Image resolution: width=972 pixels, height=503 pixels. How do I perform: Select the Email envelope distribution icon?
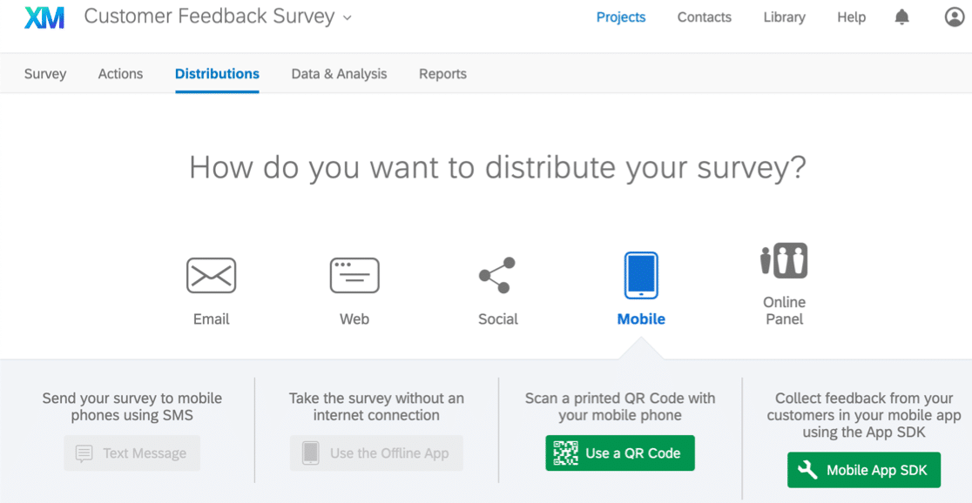pyautogui.click(x=211, y=275)
